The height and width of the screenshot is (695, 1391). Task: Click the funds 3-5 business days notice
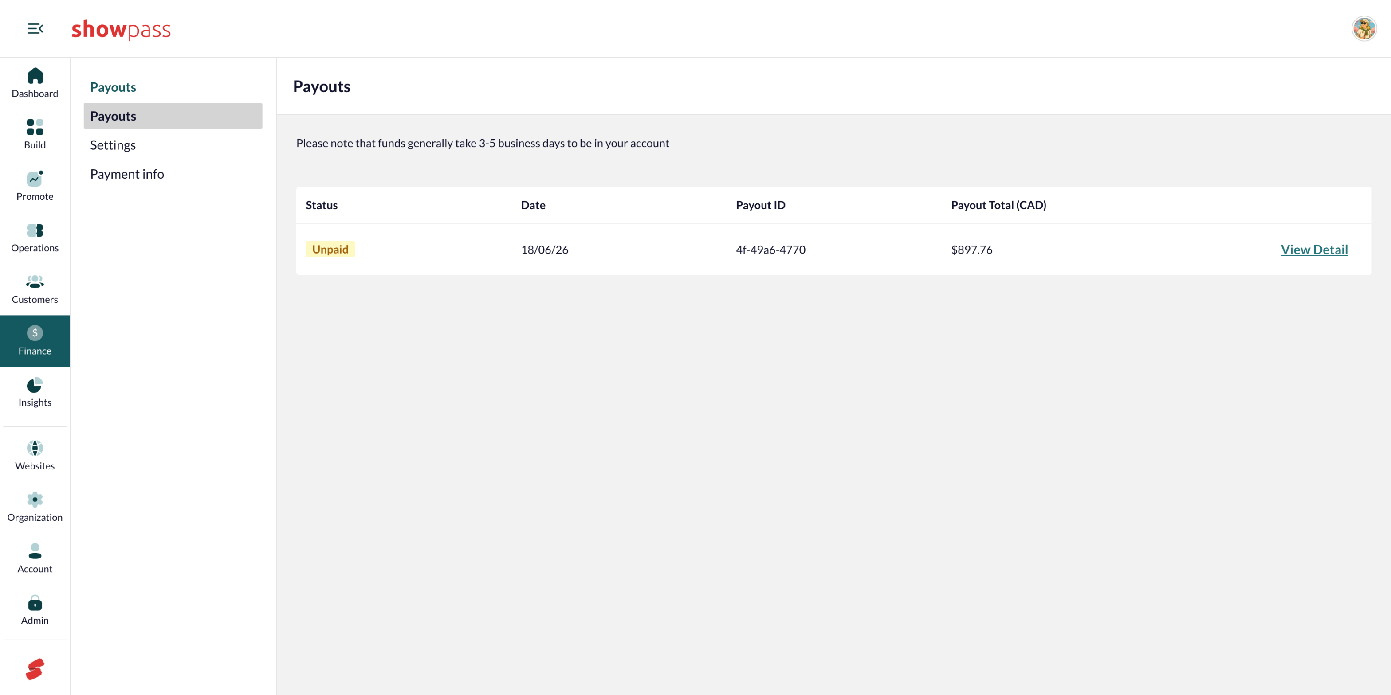pyautogui.click(x=482, y=143)
